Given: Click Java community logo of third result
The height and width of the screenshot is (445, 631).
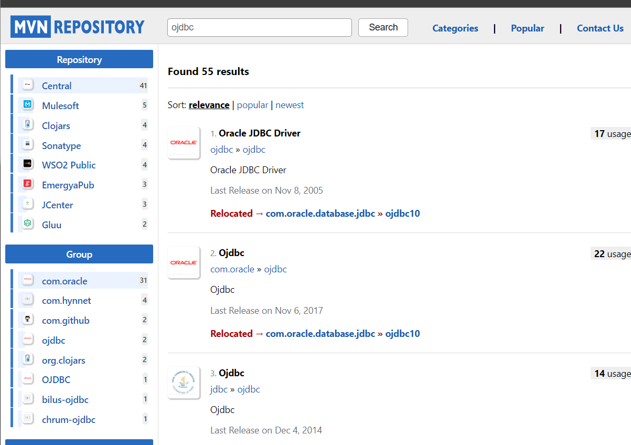Looking at the screenshot, I should click(x=184, y=382).
